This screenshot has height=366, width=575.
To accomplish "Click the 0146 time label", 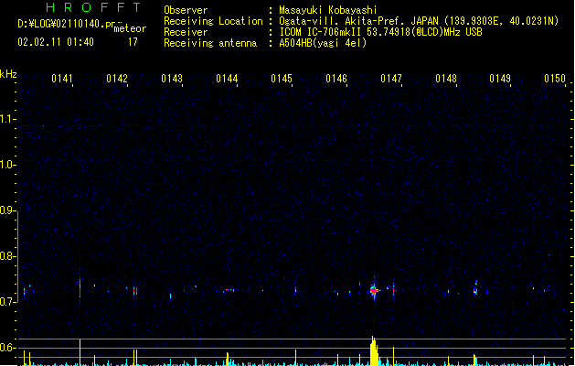I will (x=336, y=79).
